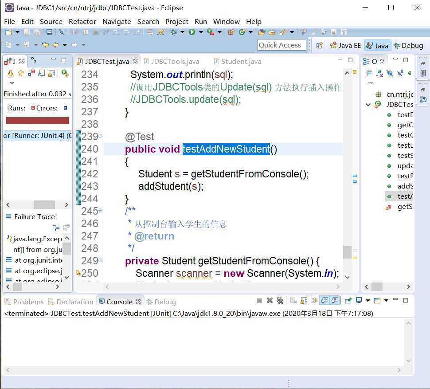The height and width of the screenshot is (389, 430).
Task: Switch to the Java perspective
Action: pos(377,46)
